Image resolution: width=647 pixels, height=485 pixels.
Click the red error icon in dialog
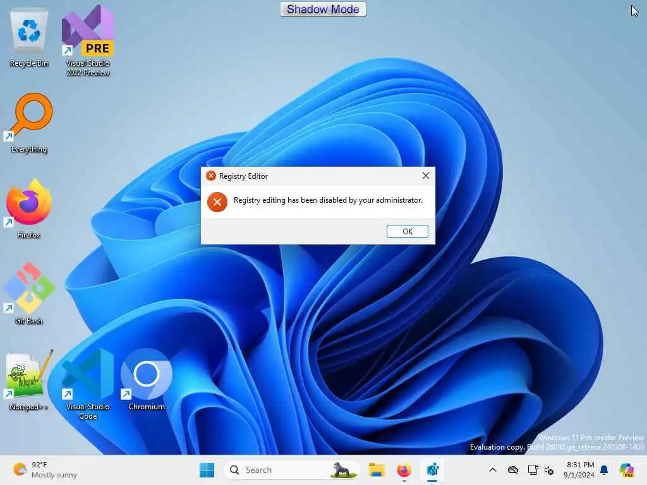coord(217,202)
